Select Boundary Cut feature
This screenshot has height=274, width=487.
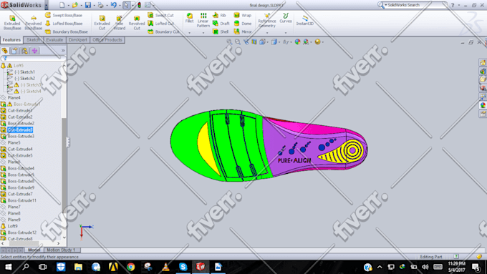(163, 31)
